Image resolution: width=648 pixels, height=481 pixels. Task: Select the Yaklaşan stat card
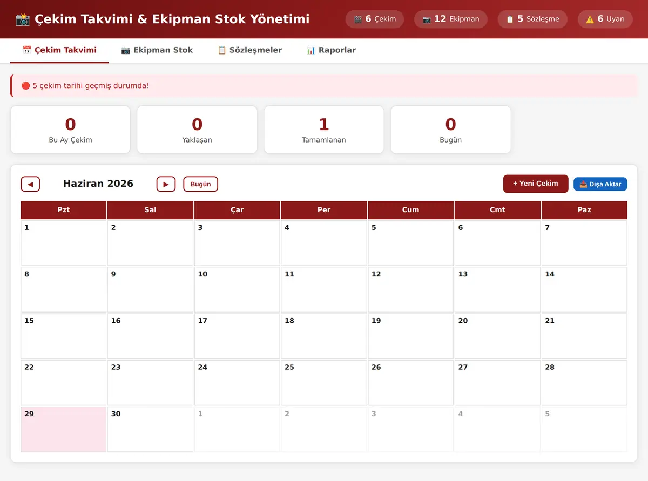[197, 130]
